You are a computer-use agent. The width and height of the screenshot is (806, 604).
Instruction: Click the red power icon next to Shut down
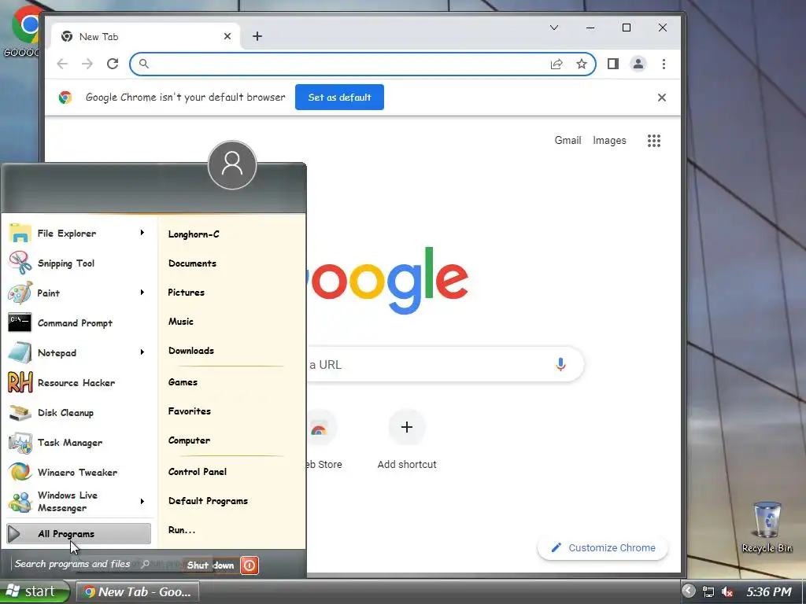tap(250, 565)
